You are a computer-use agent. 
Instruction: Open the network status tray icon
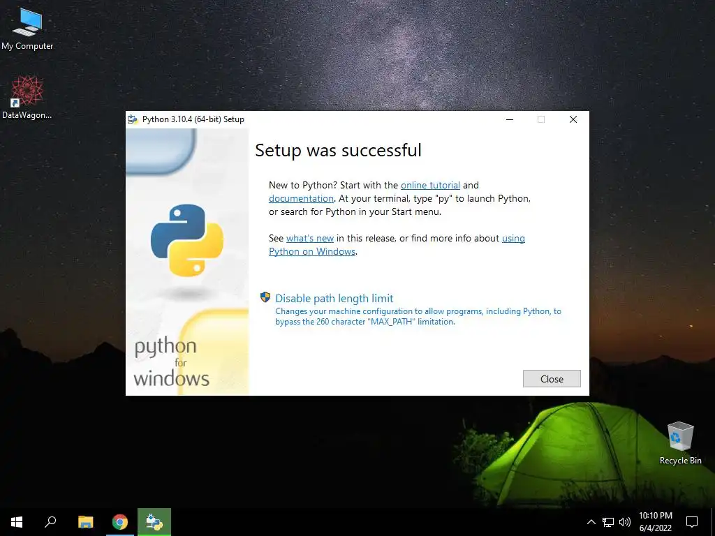click(x=608, y=522)
